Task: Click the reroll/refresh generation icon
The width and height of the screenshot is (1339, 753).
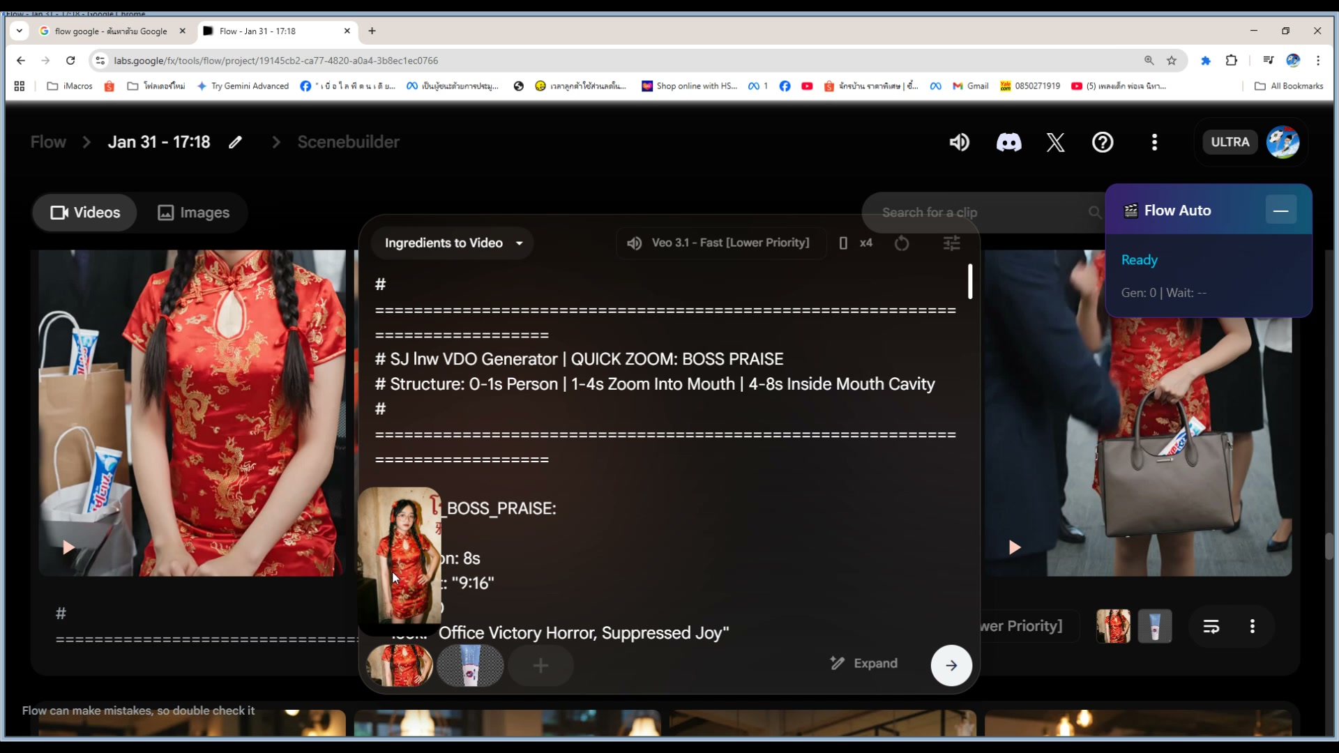Action: pos(901,243)
